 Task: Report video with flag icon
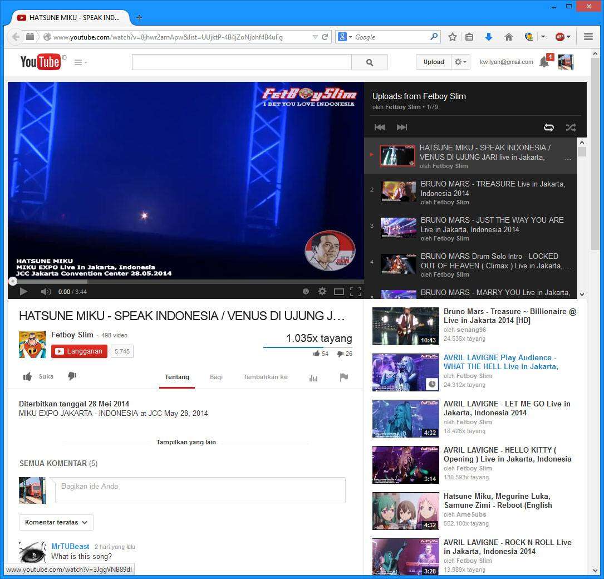(343, 377)
